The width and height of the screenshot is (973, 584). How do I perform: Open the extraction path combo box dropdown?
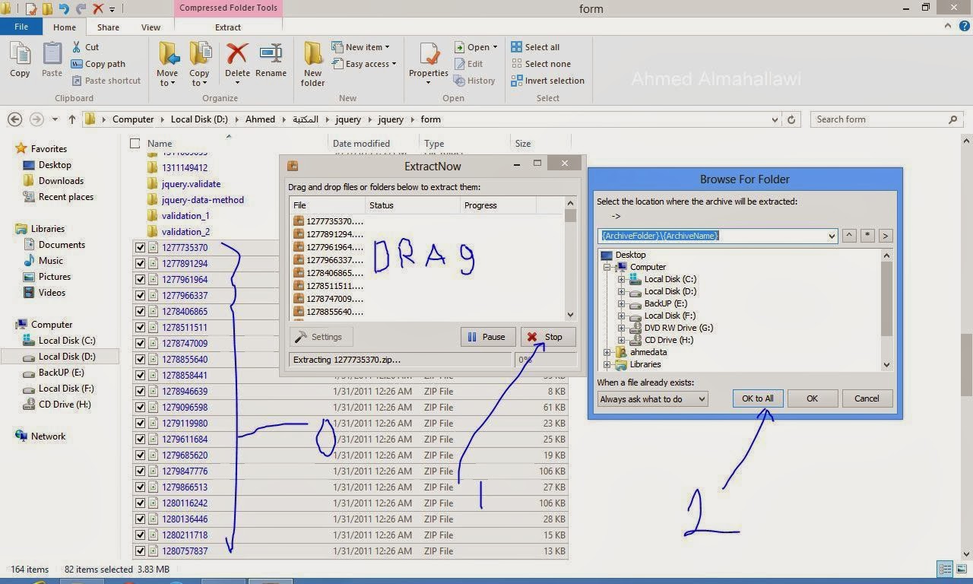coord(831,236)
